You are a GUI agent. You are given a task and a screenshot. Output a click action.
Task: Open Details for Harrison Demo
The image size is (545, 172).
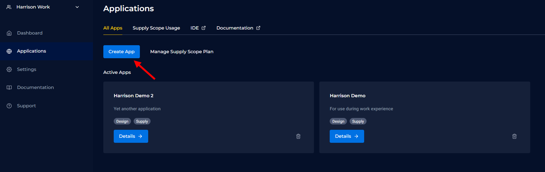click(x=347, y=136)
